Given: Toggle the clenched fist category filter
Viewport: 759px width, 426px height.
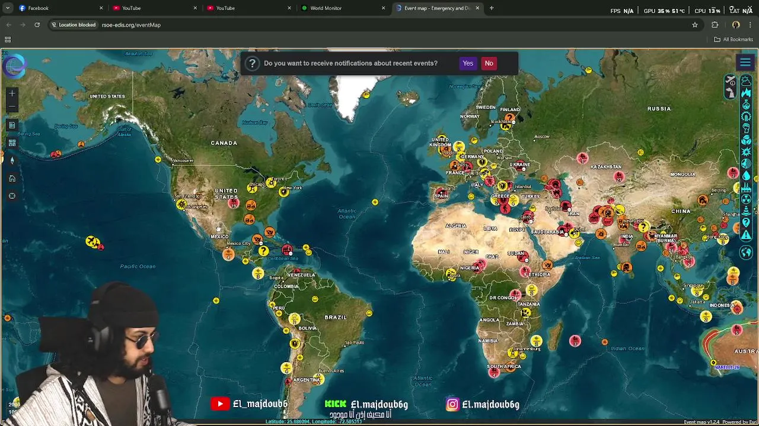Looking at the screenshot, I should click(x=747, y=127).
